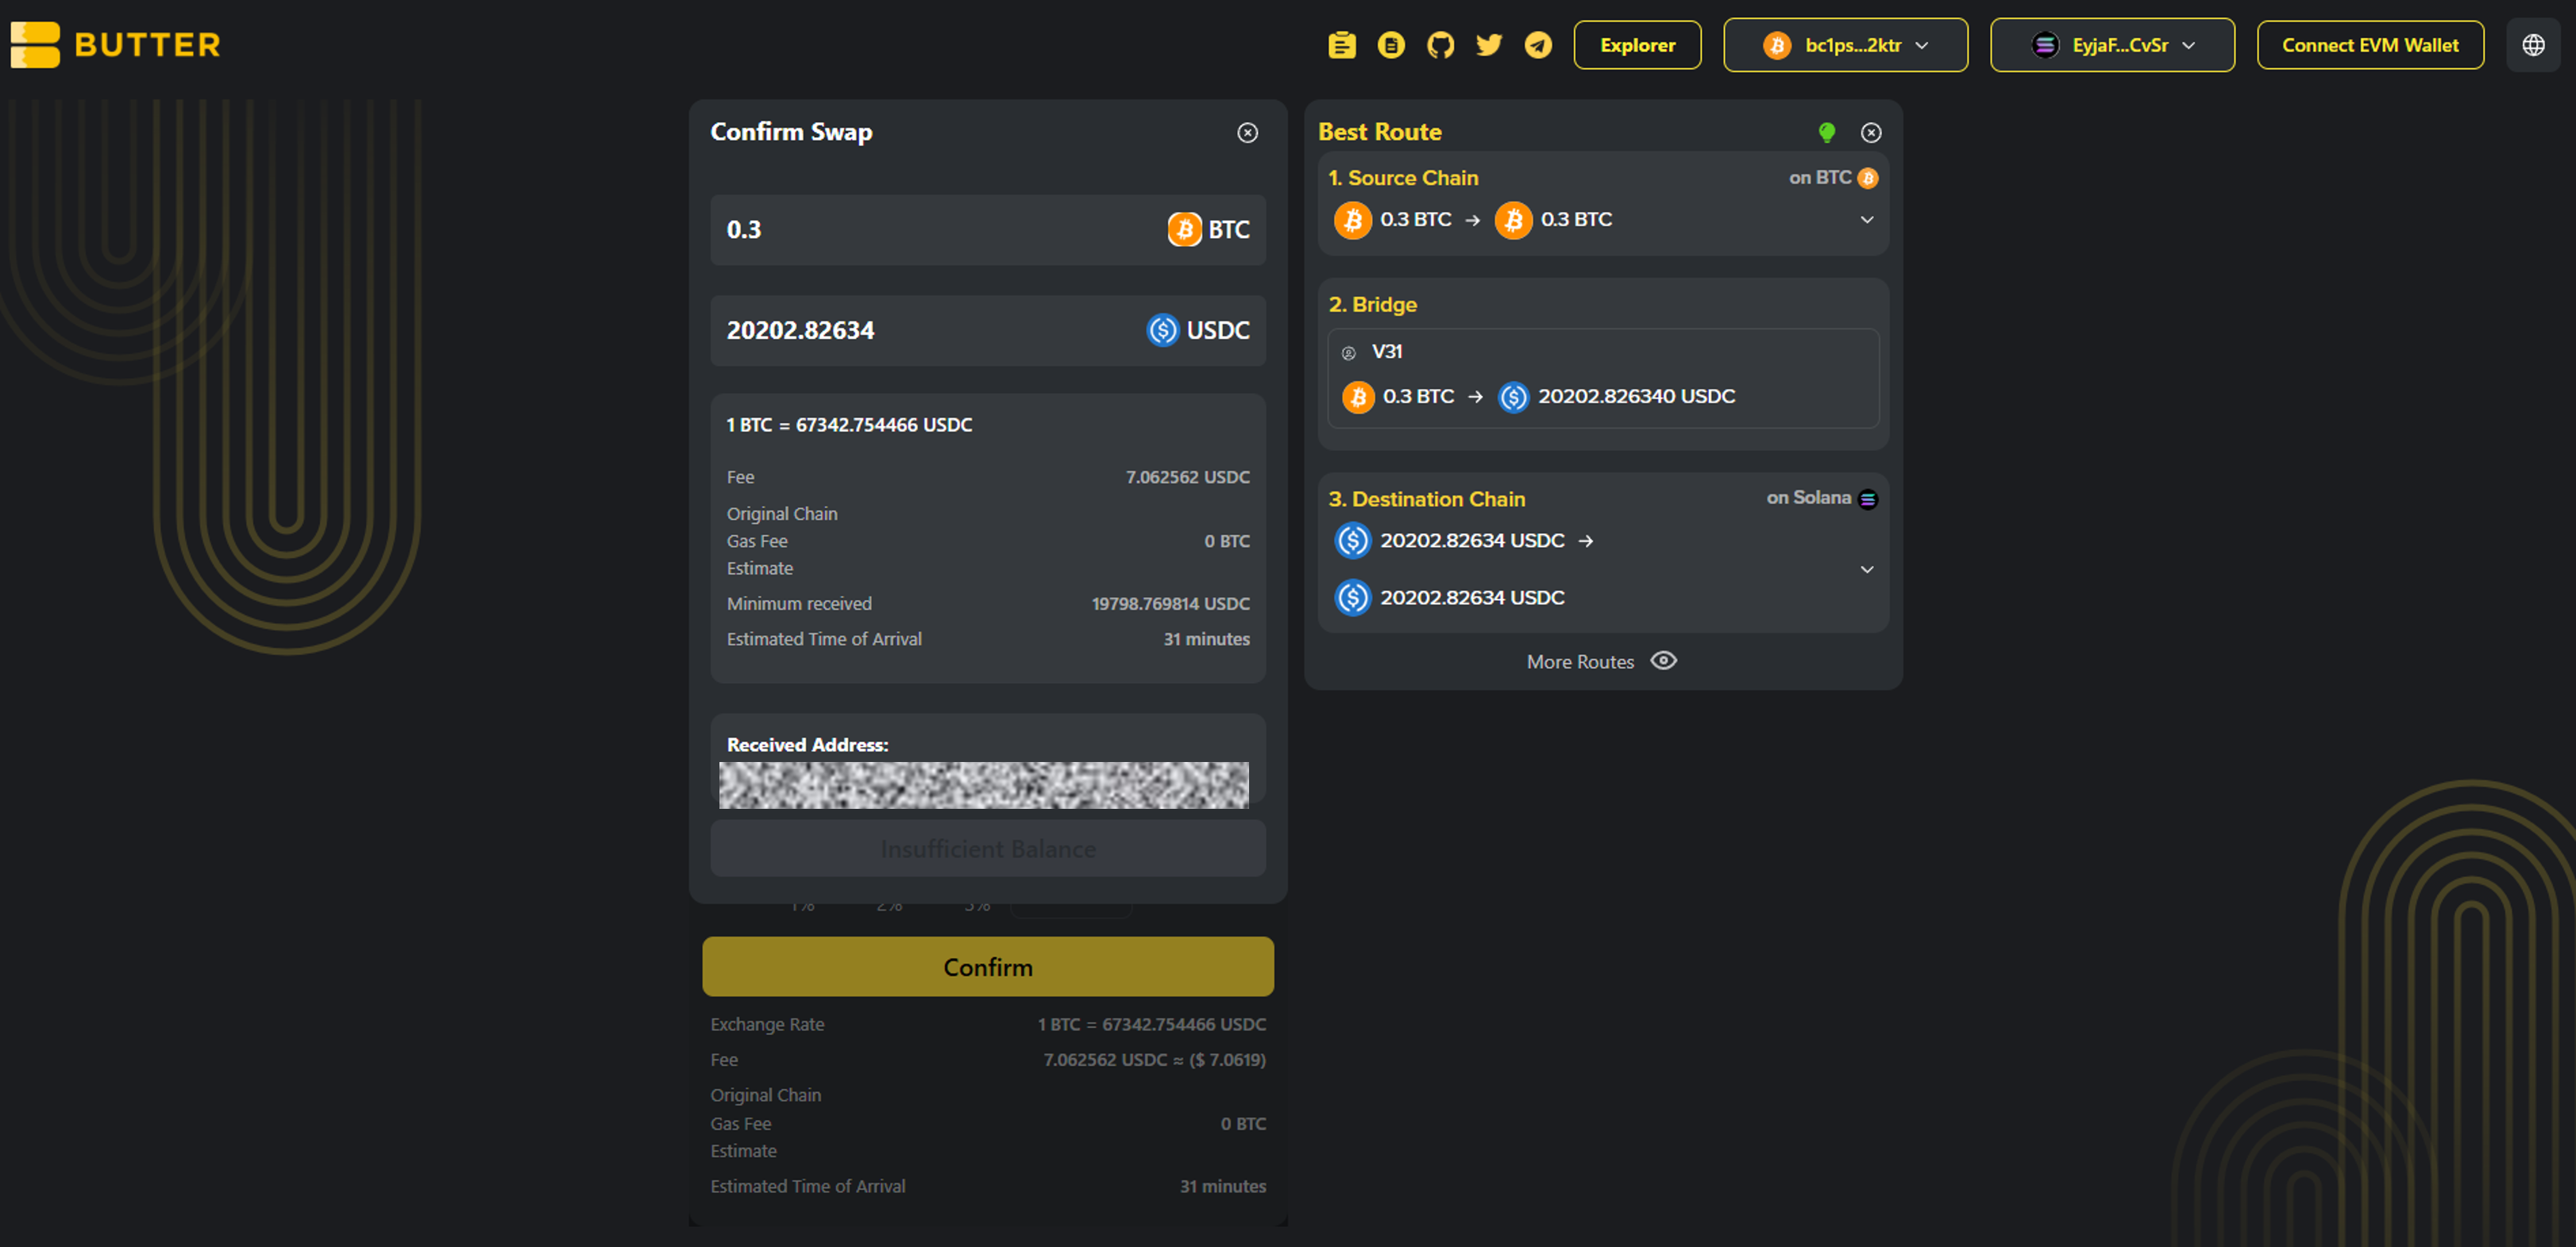Click '31 minutes' arrival time in dialog
Image resolution: width=2576 pixels, height=1247 pixels.
(x=1206, y=638)
